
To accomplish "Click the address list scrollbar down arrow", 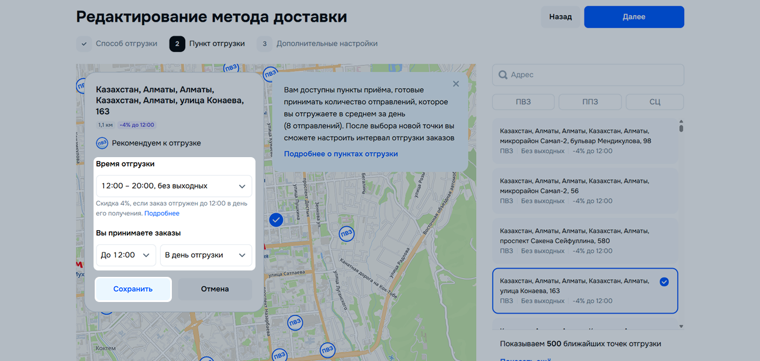I will click(x=681, y=326).
